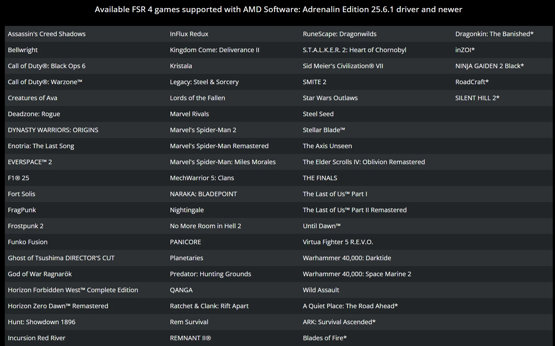555x346 pixels.
Task: Select "S.T.A.L.K.E.R. 2: Heart of Chornobyl"
Action: point(354,50)
